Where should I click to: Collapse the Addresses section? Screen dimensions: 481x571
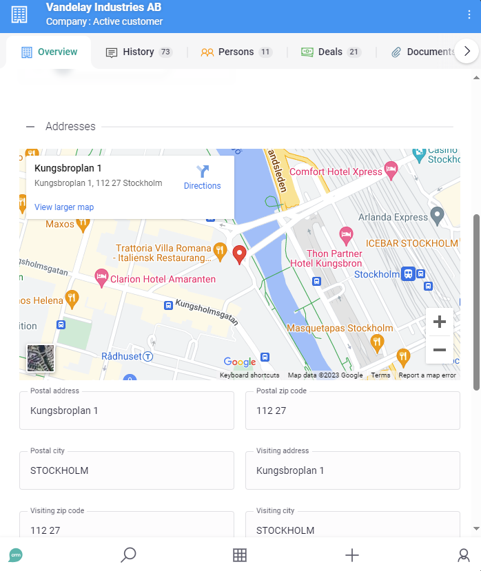click(30, 127)
